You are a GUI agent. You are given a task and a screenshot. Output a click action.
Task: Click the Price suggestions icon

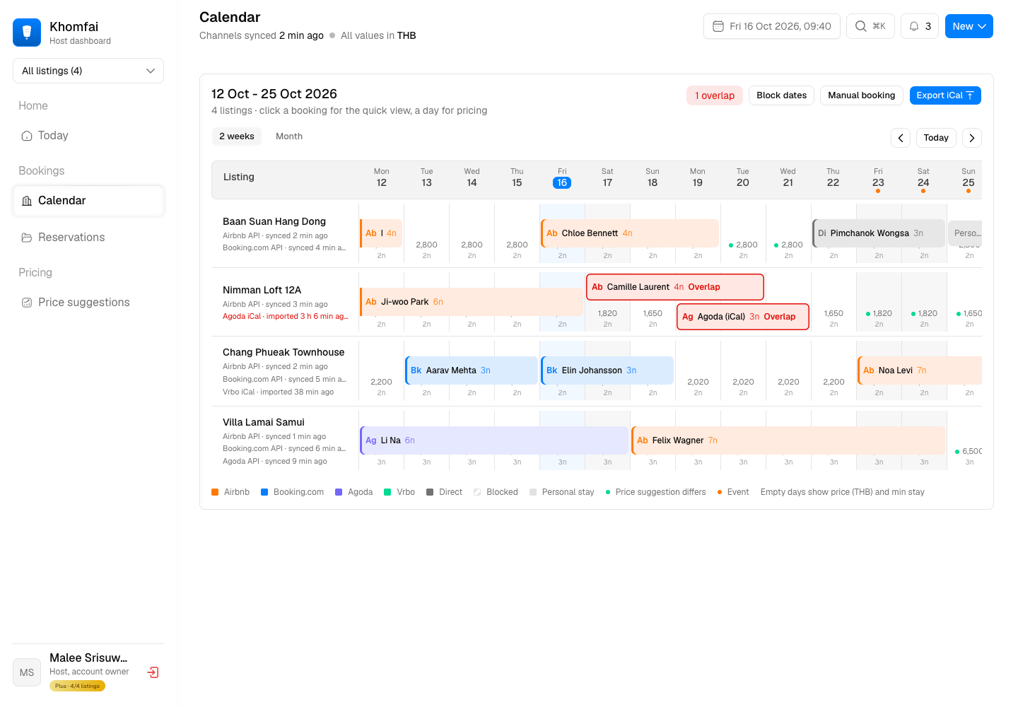point(27,303)
